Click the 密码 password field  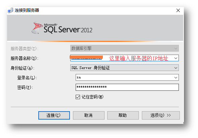pyautogui.click(x=127, y=87)
